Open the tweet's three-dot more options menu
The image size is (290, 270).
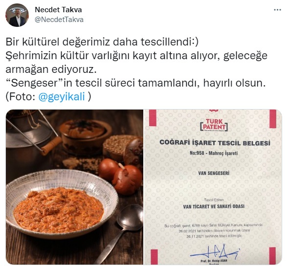coord(277,10)
